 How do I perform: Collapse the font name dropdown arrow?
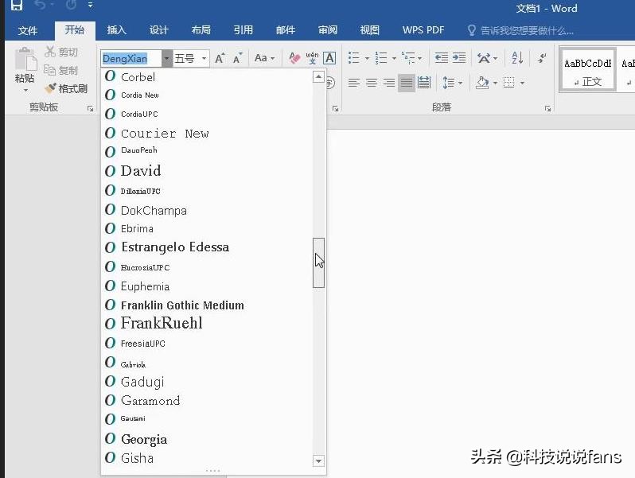pyautogui.click(x=166, y=59)
